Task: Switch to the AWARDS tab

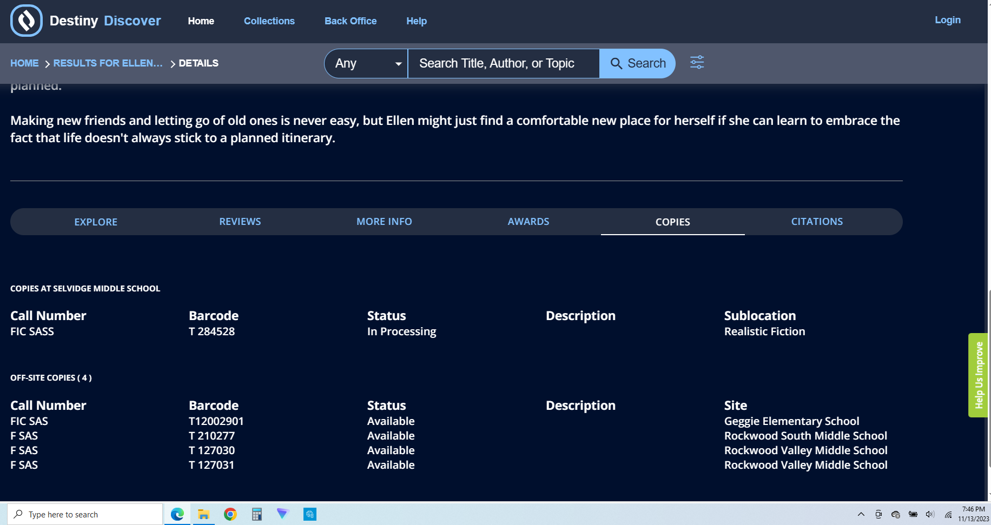Action: pyautogui.click(x=528, y=222)
